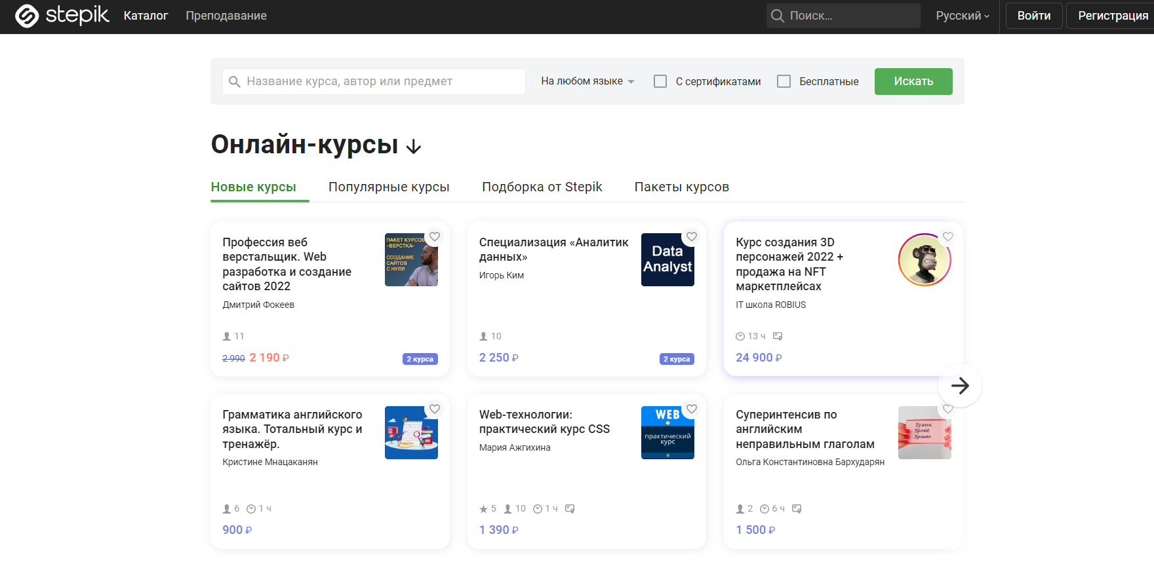Open 'Суперинтенсив по английским неправильным глаголам'
Screen dimensions: 1154x564
[805, 429]
